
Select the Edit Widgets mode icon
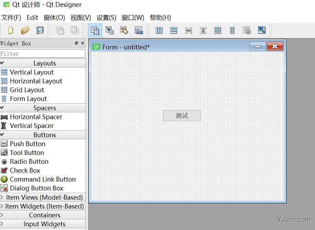click(95, 30)
